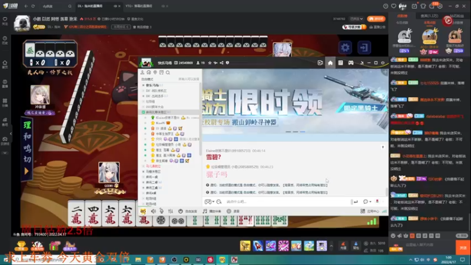This screenshot has width=471, height=265.
Task: Expand the IDC 出战选手 channel
Action: (x=143, y=96)
